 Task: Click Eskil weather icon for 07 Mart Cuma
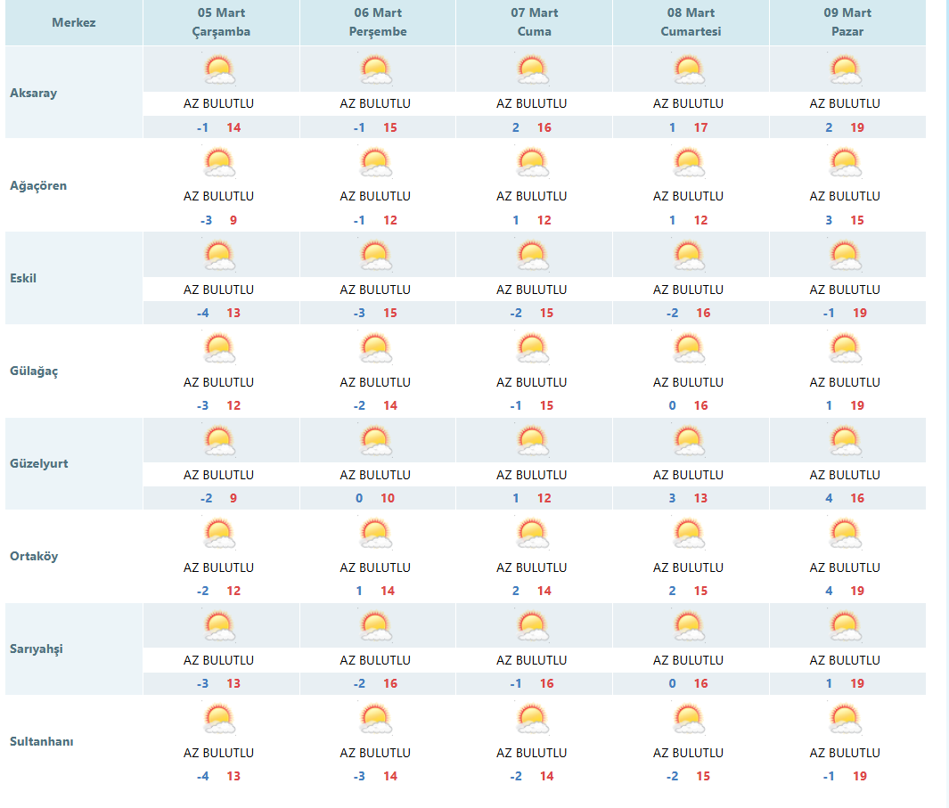pos(533,256)
